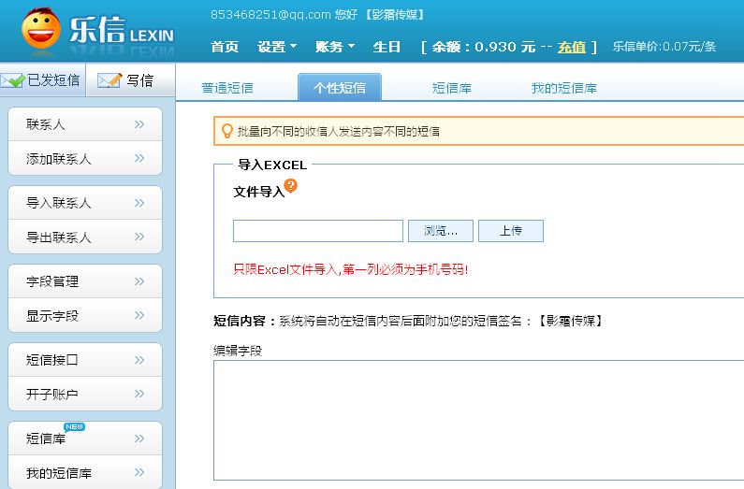The height and width of the screenshot is (489, 744).
Task: Click the chevron beside 字段管理
Action: pos(139,281)
